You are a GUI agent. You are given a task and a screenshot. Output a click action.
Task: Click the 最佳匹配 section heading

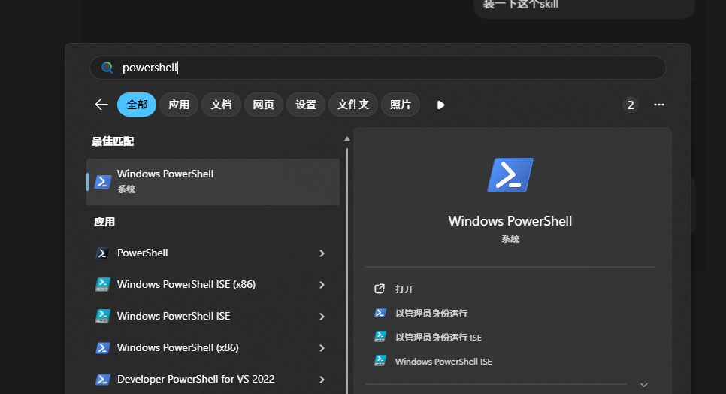[x=113, y=141]
